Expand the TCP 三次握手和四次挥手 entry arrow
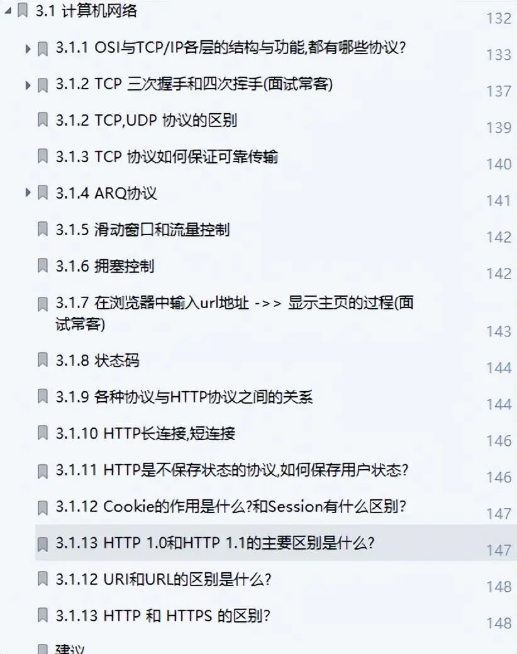 [28, 85]
